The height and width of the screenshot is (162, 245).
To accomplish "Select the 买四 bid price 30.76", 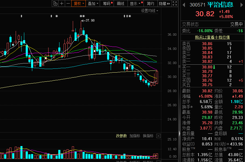I will coord(207,80).
